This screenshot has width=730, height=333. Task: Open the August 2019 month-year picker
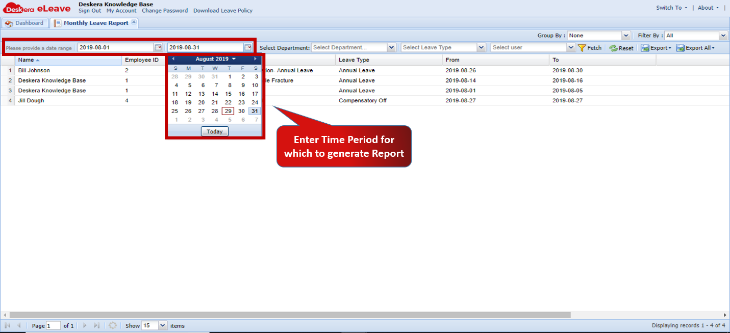coord(215,59)
